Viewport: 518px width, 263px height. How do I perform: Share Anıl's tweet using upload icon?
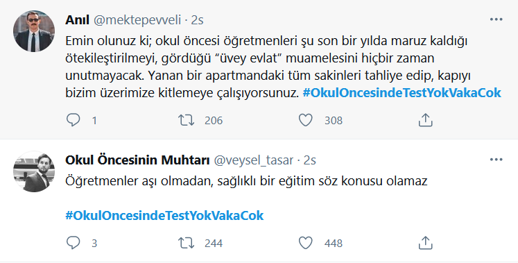click(426, 120)
